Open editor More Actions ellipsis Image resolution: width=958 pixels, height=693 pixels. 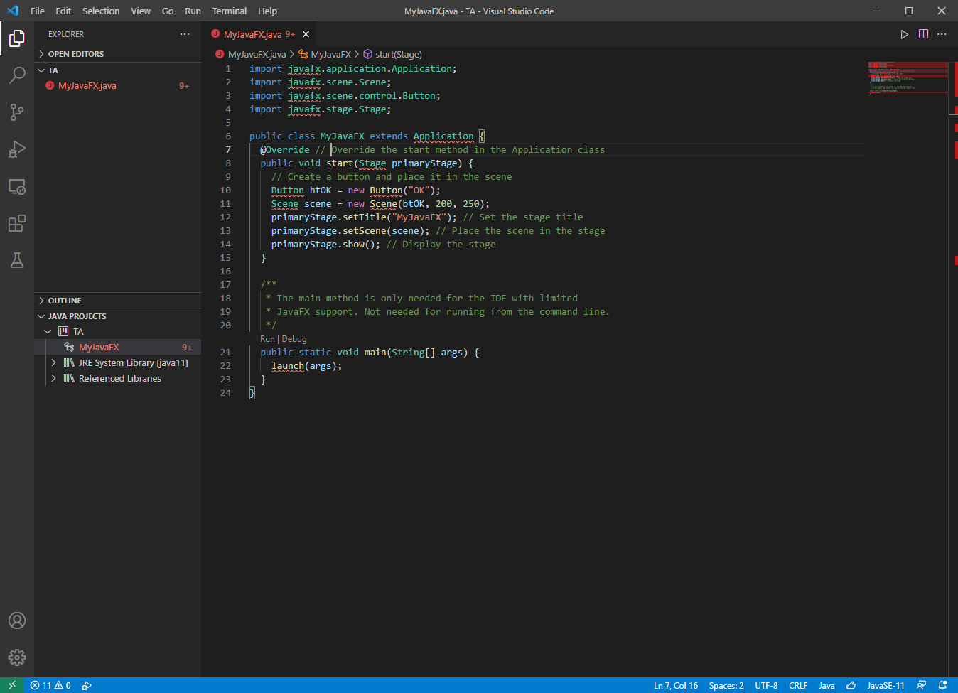[x=942, y=34]
